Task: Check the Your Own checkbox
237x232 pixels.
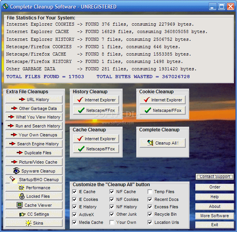Action: pos(112,222)
